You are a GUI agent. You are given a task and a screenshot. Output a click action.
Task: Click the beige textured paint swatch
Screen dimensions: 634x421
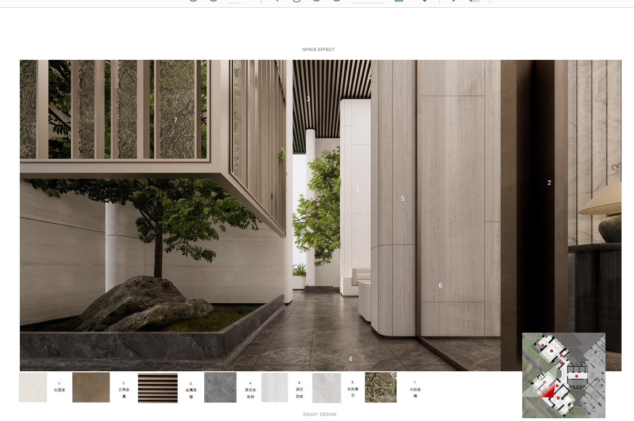[33, 387]
